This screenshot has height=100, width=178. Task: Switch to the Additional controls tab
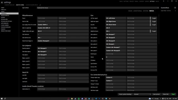(x=138, y=11)
